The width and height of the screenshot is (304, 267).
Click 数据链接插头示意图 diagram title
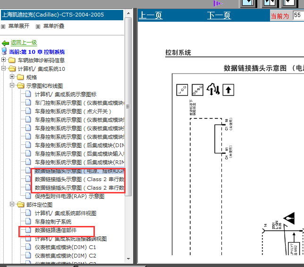(264, 68)
